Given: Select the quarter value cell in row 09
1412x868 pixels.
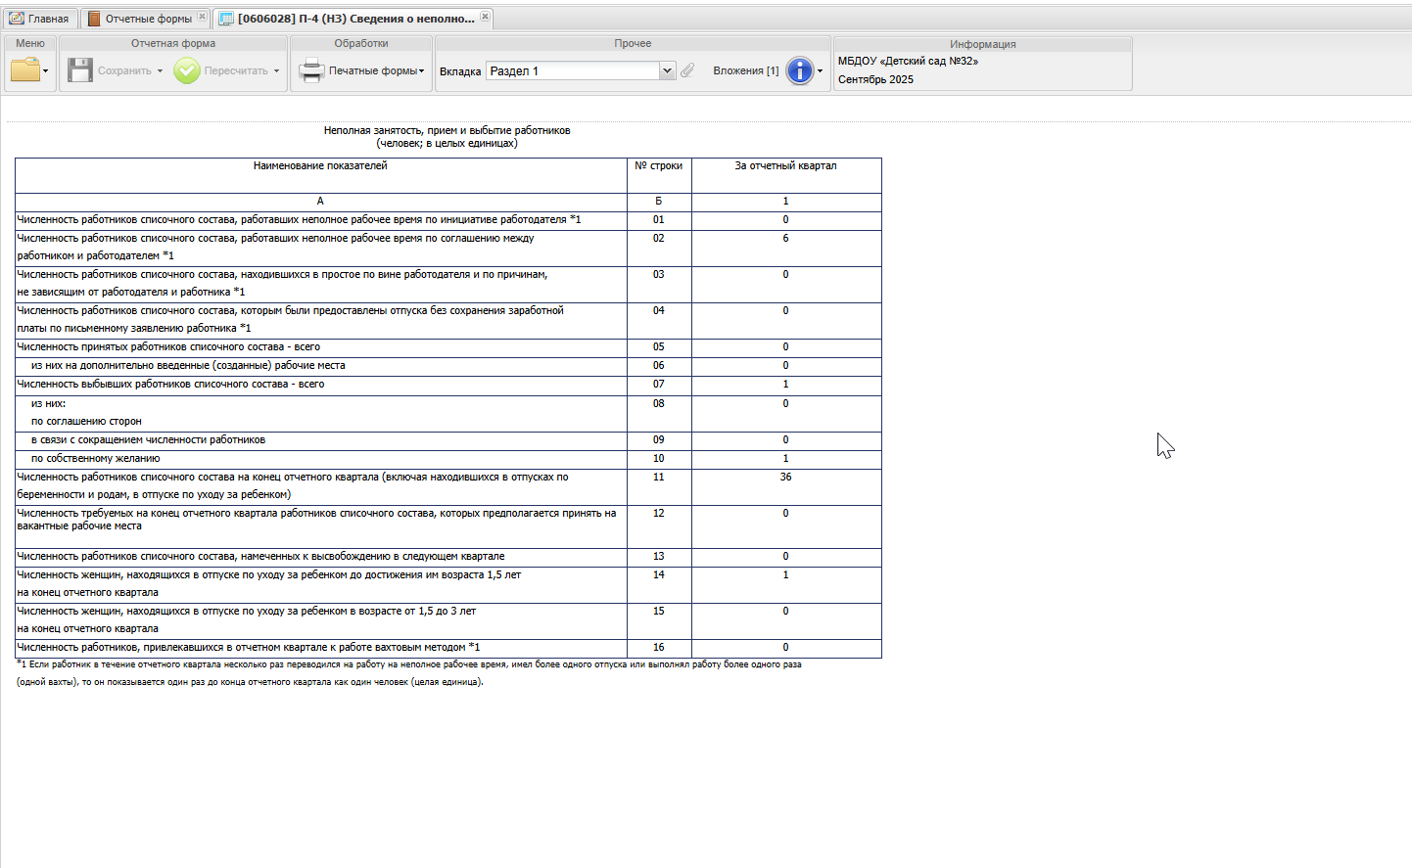Looking at the screenshot, I should pos(786,441).
